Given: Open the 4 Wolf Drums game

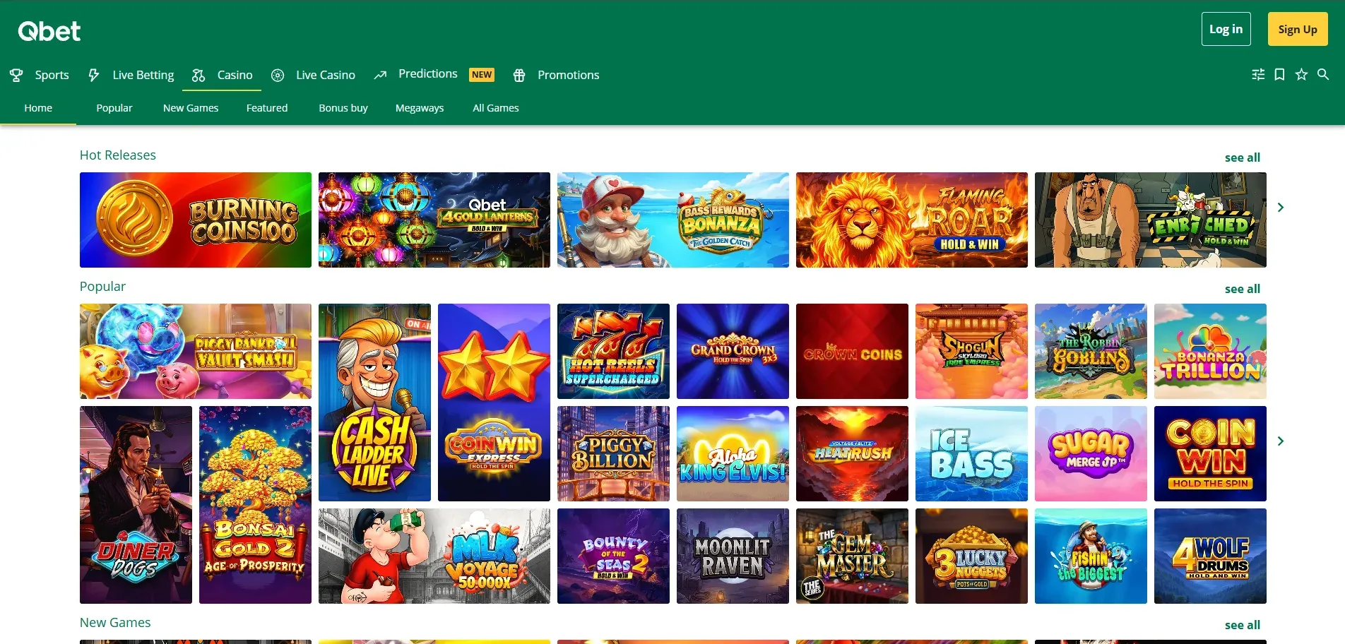Looking at the screenshot, I should [x=1210, y=556].
